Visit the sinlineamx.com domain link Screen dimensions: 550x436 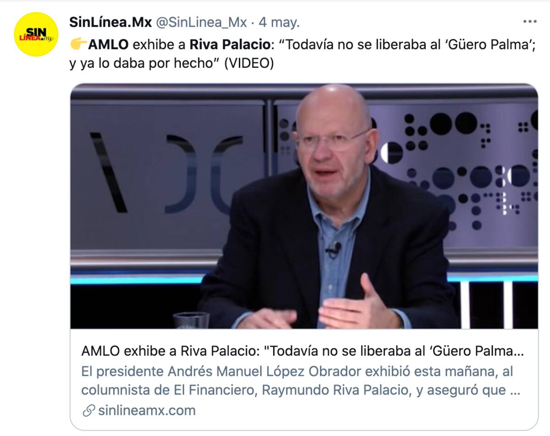coord(147,410)
